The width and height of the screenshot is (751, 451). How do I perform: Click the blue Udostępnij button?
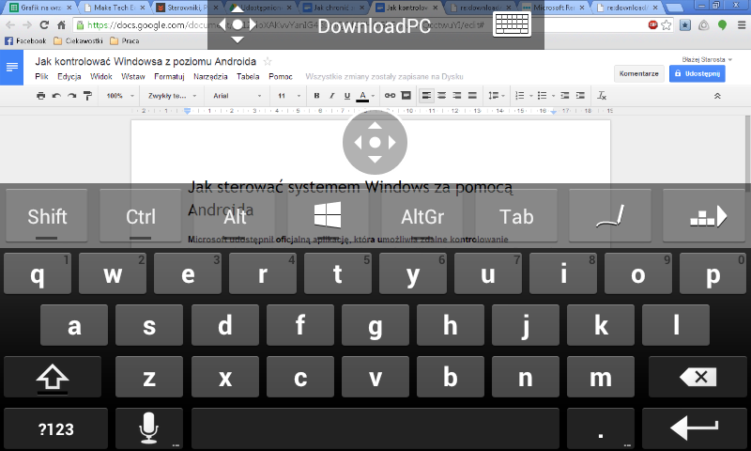(x=697, y=74)
